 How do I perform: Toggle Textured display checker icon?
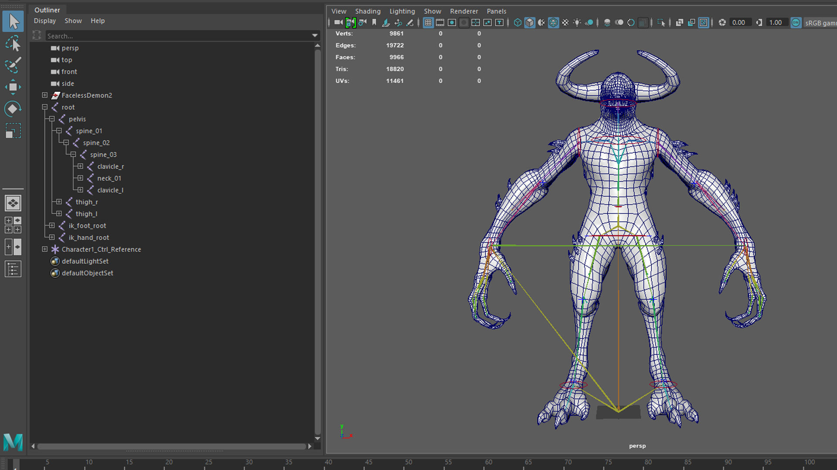click(x=565, y=23)
